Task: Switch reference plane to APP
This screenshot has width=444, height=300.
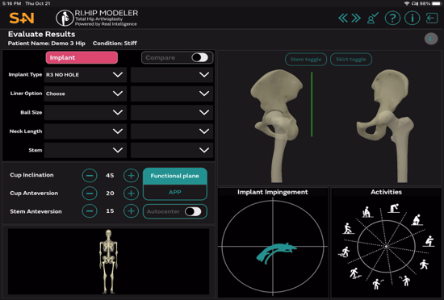Action: click(x=175, y=192)
